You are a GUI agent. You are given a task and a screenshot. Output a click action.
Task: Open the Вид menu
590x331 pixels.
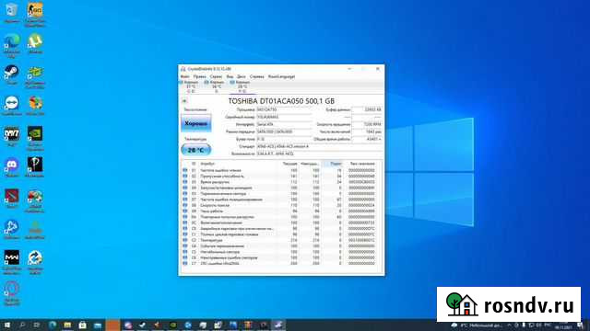[230, 76]
